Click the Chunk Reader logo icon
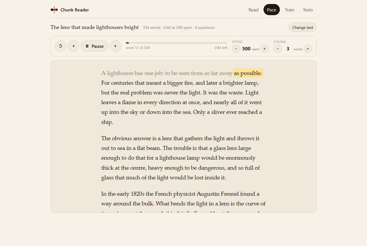This screenshot has height=246, width=367. pos(54,10)
